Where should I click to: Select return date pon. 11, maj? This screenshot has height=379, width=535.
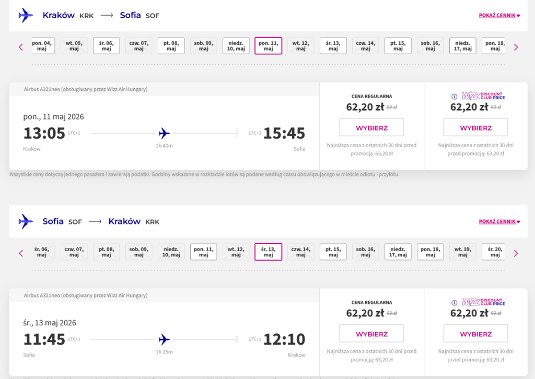(204, 252)
